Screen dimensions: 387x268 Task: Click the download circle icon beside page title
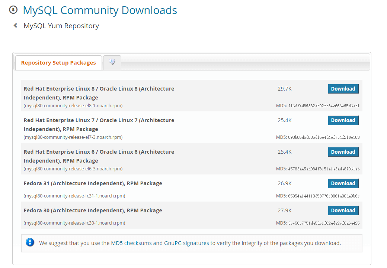coord(13,10)
